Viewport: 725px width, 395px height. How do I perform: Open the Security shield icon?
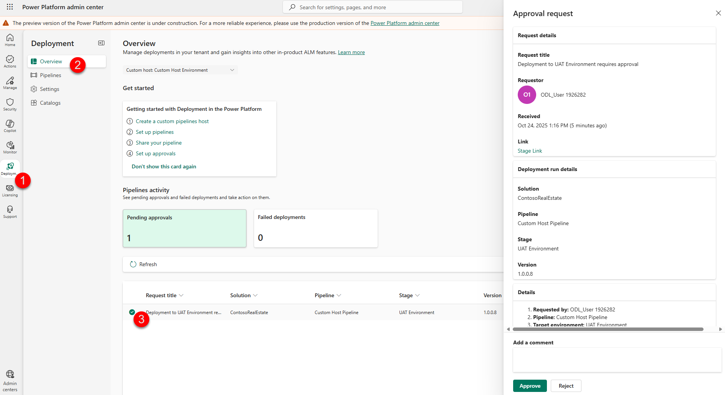point(10,104)
